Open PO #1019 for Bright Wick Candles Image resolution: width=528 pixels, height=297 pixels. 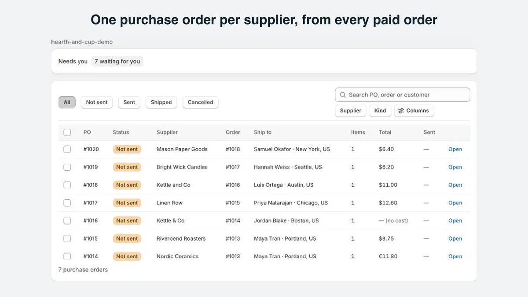455,167
